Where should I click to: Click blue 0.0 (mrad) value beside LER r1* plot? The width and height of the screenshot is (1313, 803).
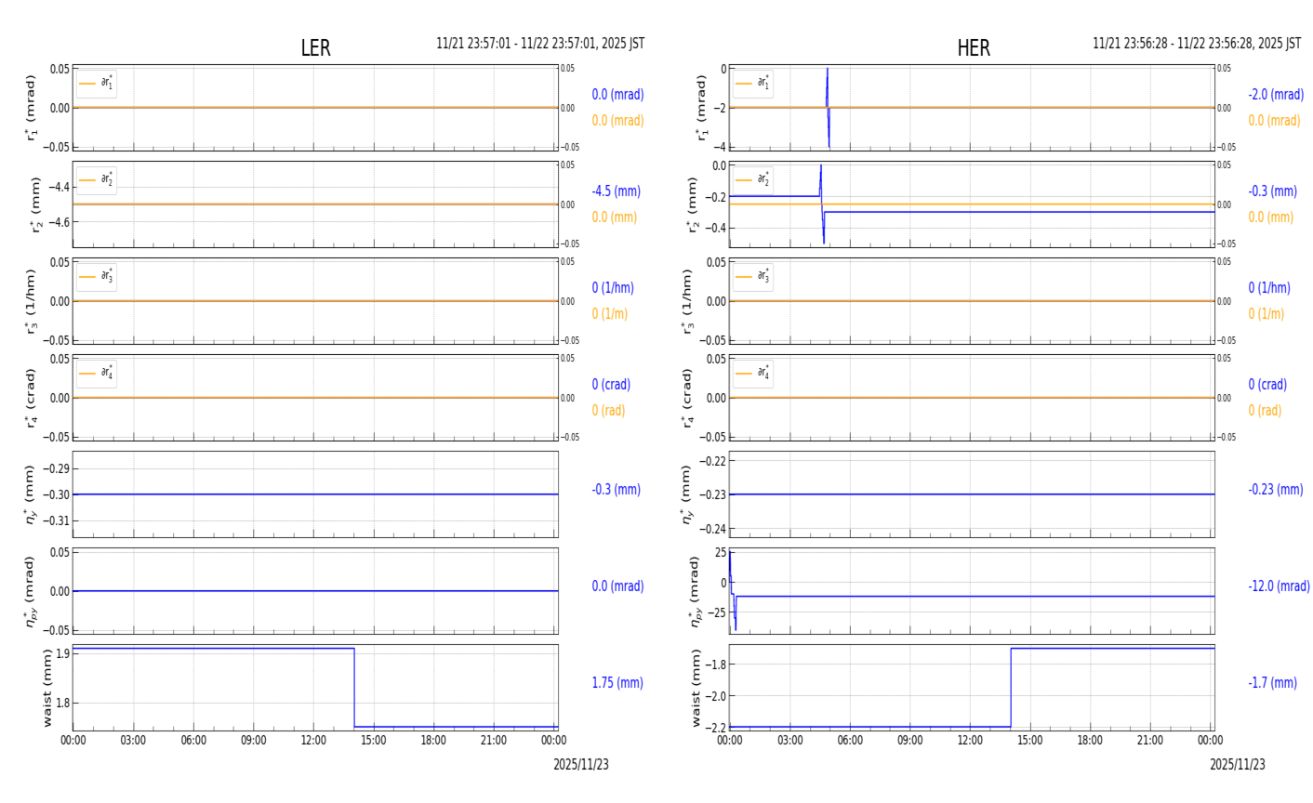617,95
